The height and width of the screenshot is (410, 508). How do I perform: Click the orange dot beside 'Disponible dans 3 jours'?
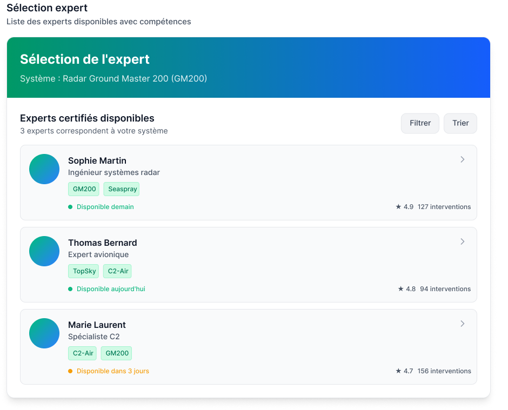[70, 371]
